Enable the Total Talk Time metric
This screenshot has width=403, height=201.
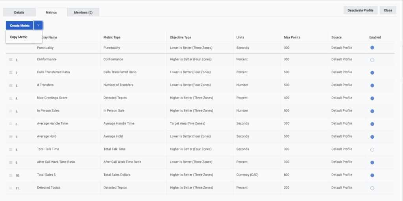[x=372, y=150]
